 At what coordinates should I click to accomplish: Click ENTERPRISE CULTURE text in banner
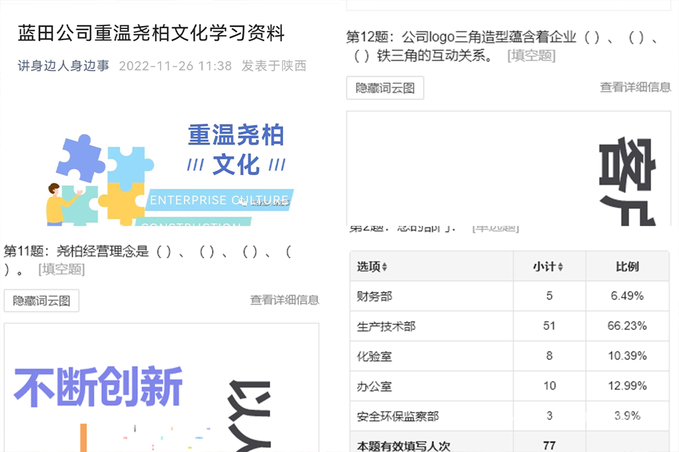(x=219, y=200)
